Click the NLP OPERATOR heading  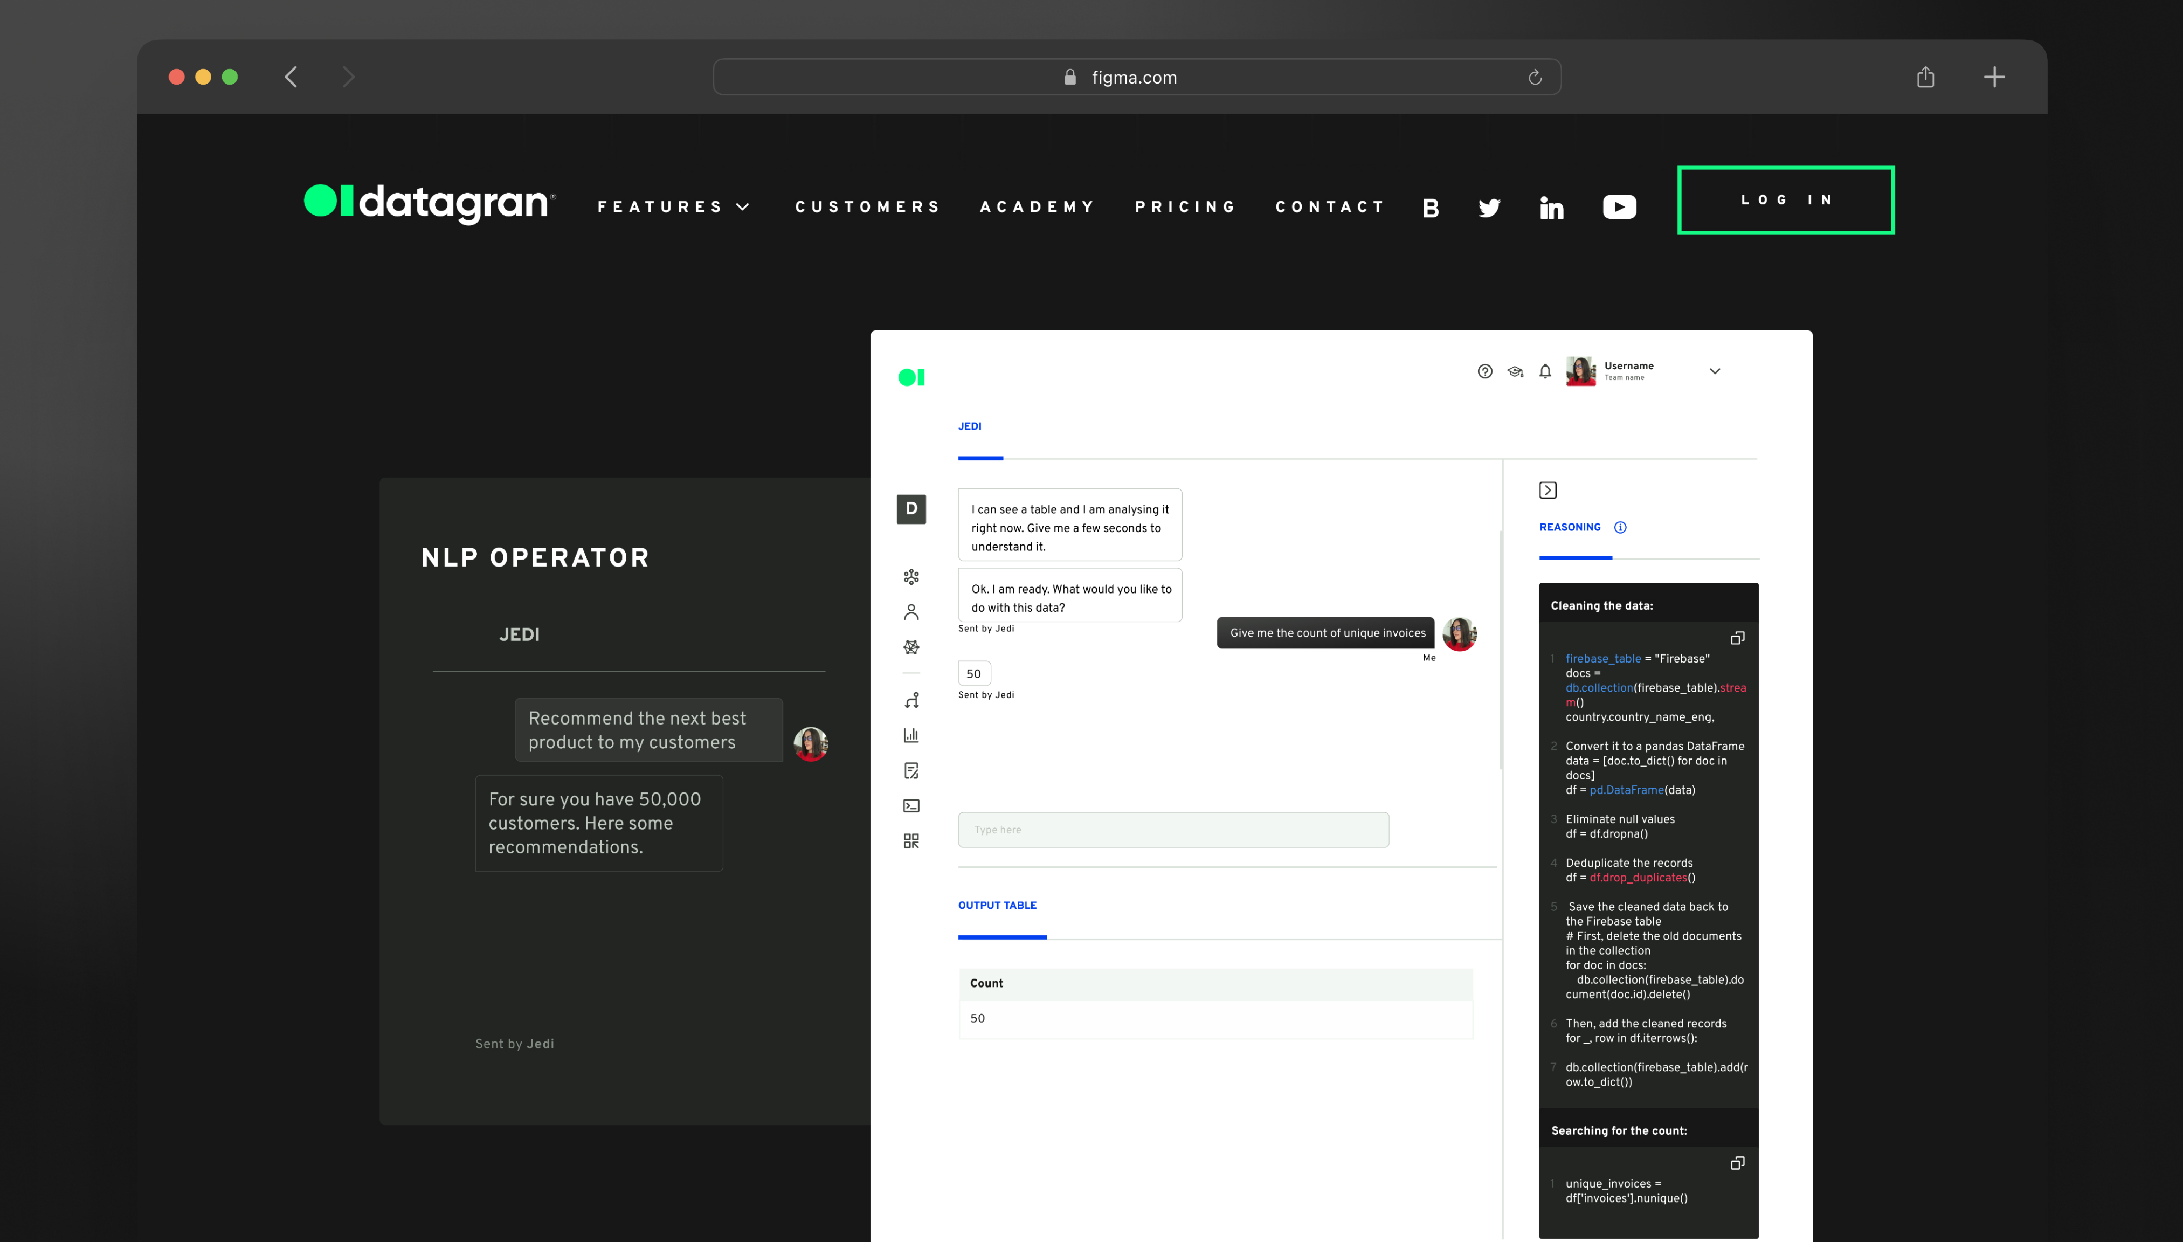(536, 558)
